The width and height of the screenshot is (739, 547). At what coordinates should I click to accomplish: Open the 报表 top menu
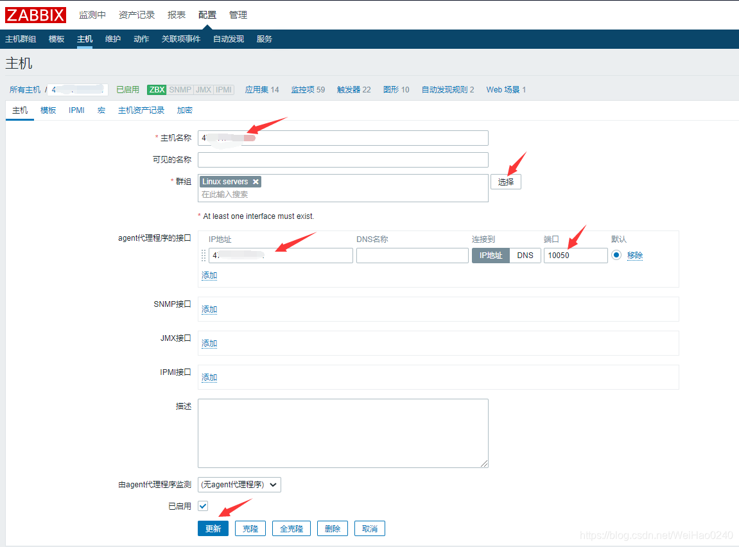tap(177, 15)
